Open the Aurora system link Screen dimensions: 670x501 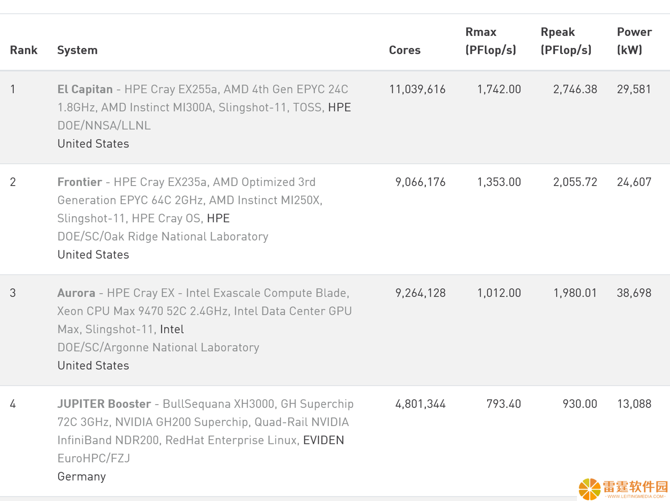click(x=76, y=293)
